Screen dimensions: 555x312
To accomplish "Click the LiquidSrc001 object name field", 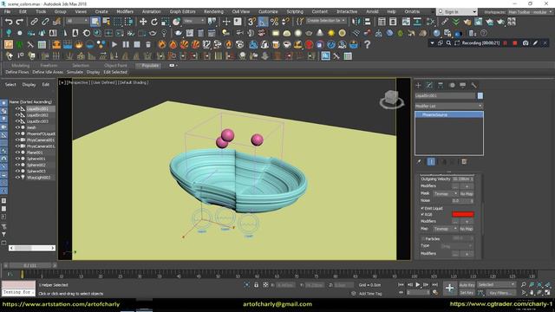I will point(445,96).
